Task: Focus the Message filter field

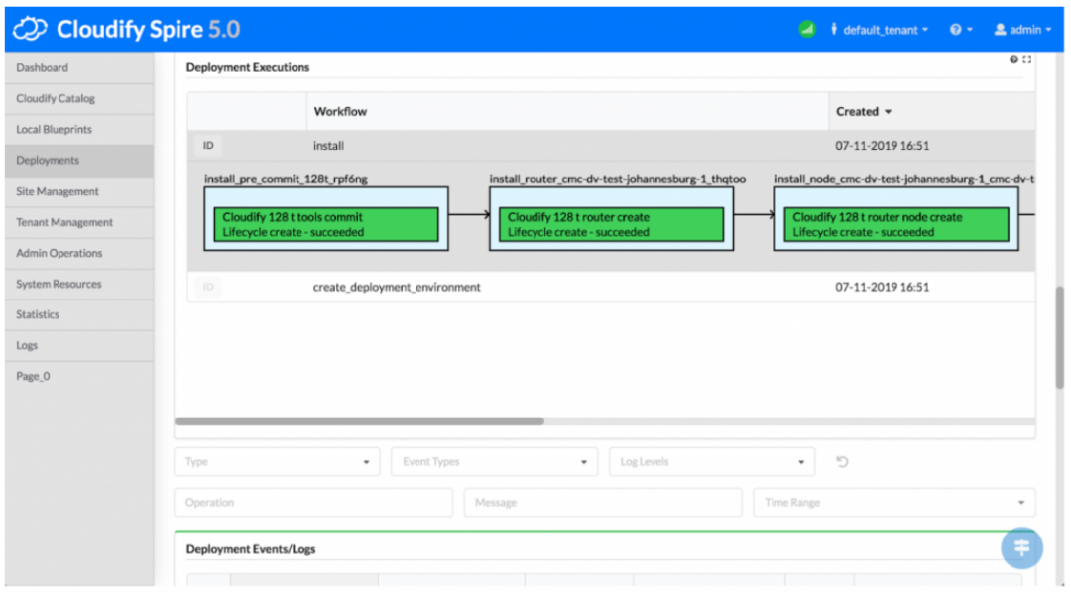Action: 603,503
